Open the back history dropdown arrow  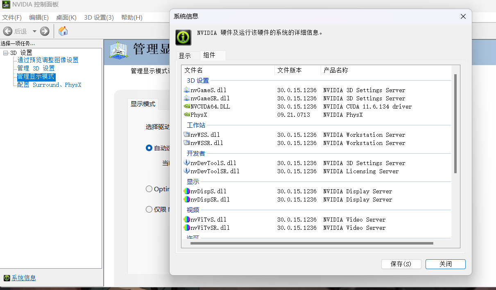point(34,31)
